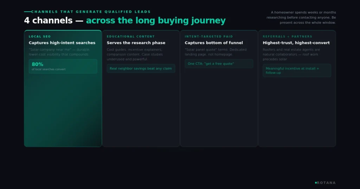Screen dimensions: 360x189
Task: Click the Educational Content label
Action: click(131, 37)
